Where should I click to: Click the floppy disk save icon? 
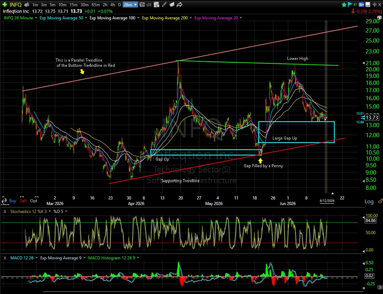pyautogui.click(x=368, y=5)
